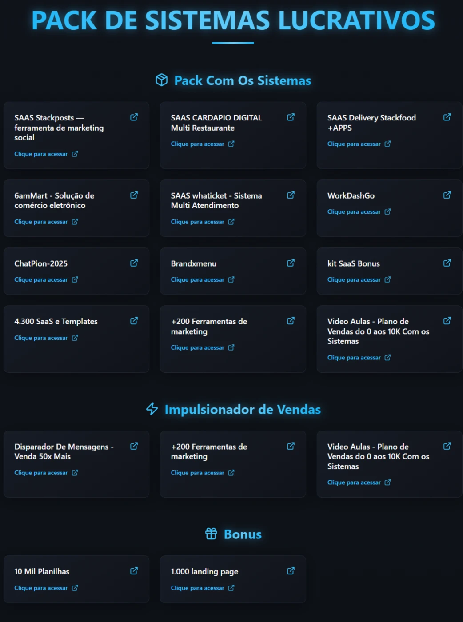Click external link icon on SAAS Delivery Stackfood card
This screenshot has height=622, width=463.
447,117
